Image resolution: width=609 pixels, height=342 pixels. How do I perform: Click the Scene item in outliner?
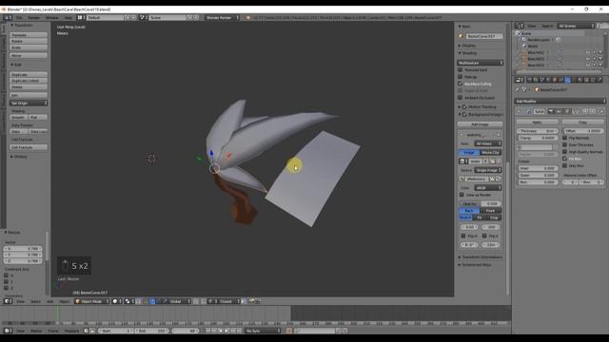pos(526,34)
